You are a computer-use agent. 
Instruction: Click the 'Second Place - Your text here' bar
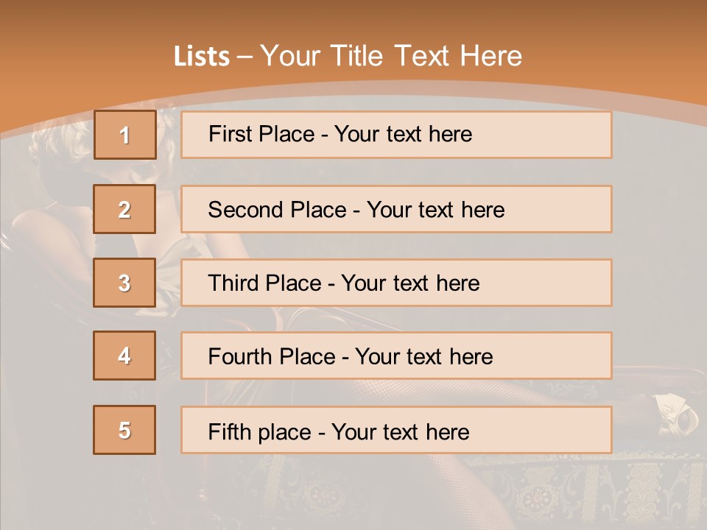coord(396,209)
